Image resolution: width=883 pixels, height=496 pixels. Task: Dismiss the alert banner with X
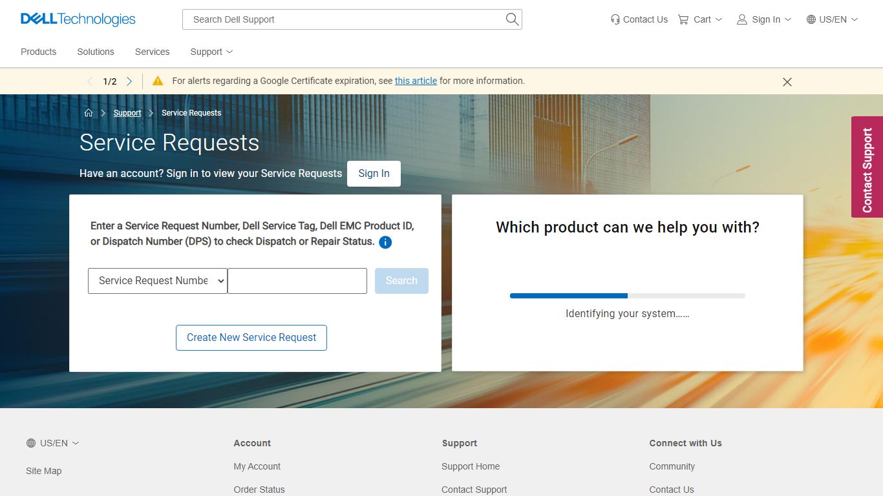tap(787, 82)
